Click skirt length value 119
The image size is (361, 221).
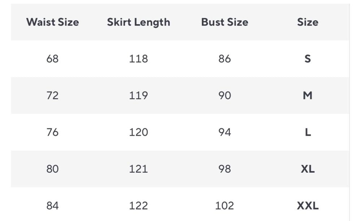pos(138,95)
